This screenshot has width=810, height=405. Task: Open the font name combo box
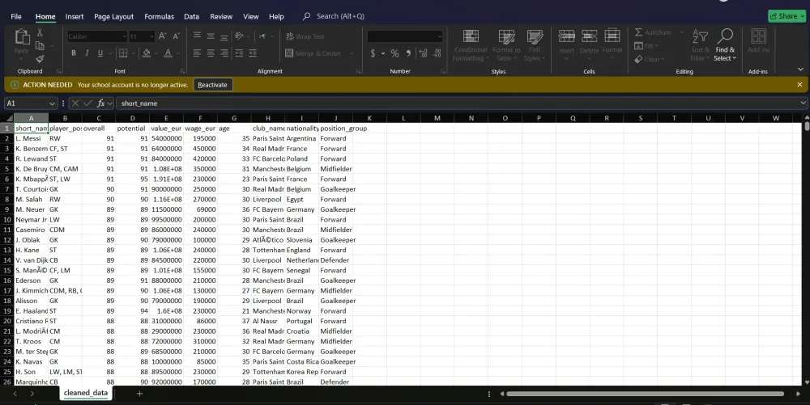coord(97,36)
